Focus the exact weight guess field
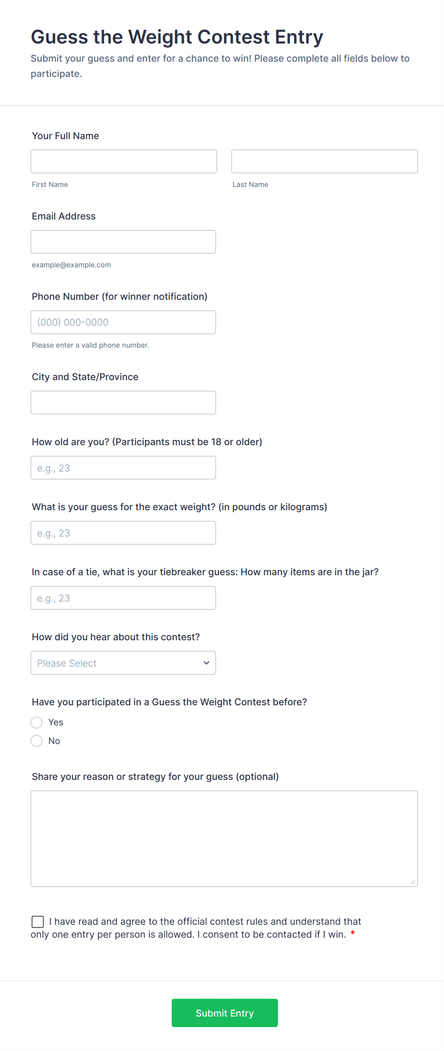Screen dimensions: 444x1051 tap(123, 532)
